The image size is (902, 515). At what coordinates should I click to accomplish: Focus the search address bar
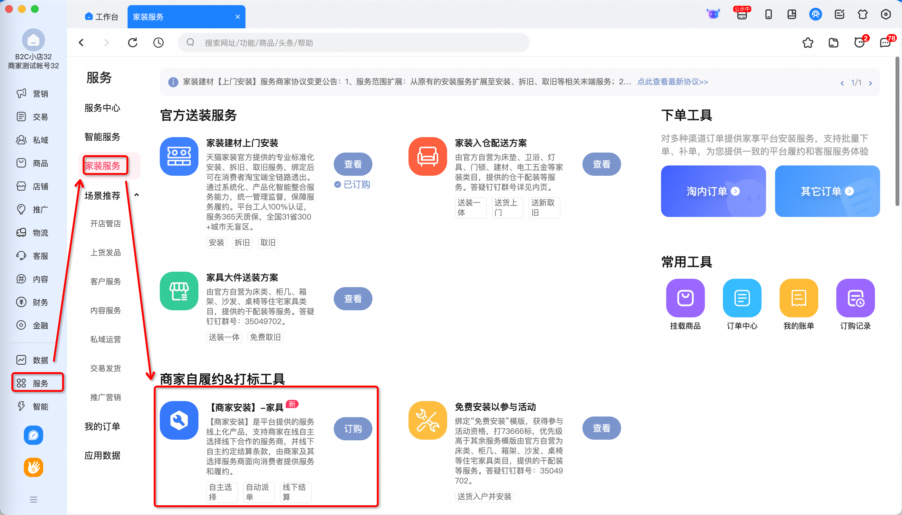[353, 43]
